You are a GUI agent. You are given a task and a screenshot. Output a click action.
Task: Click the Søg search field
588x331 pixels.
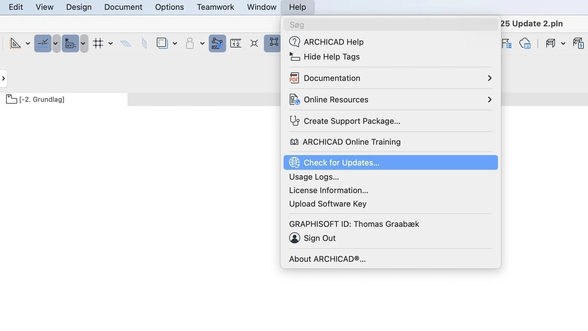point(390,25)
